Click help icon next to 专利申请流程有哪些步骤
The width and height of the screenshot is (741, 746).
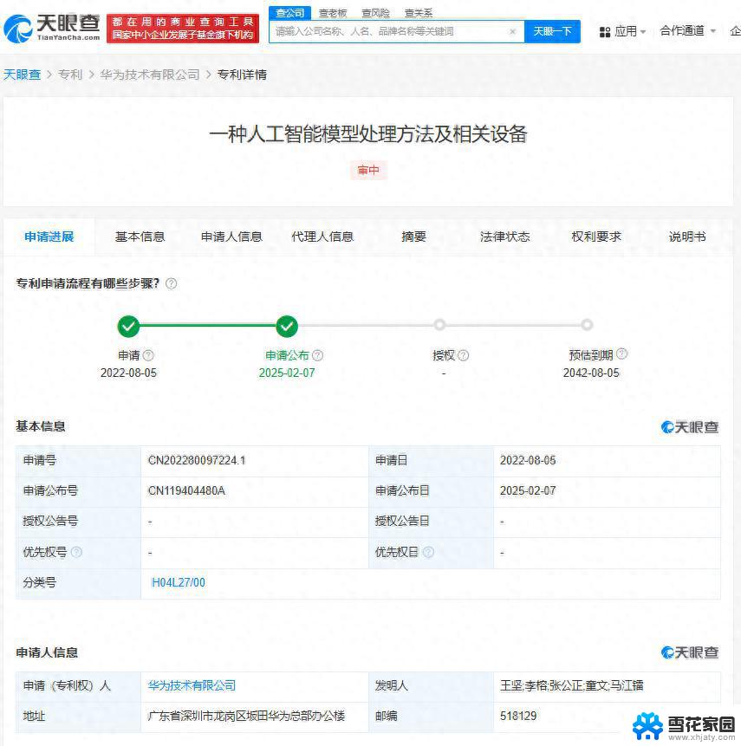pos(172,283)
